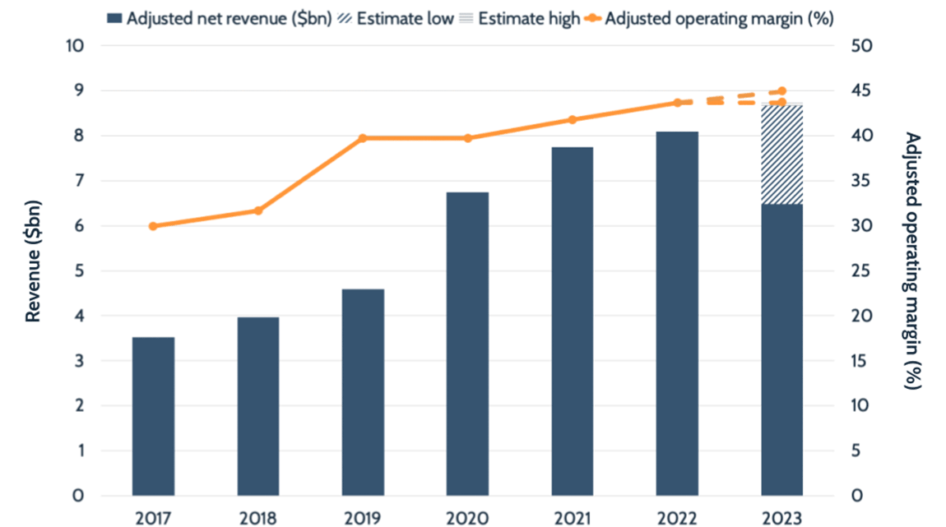Click the 2019 operating margin data point
Screen dimensions: 946x527
coord(363,138)
